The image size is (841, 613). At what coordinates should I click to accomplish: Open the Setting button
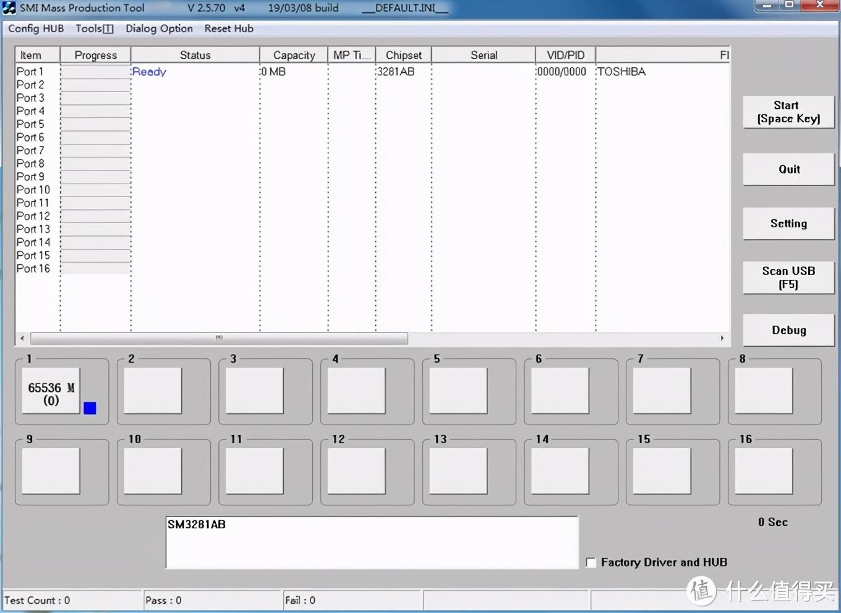point(788,224)
